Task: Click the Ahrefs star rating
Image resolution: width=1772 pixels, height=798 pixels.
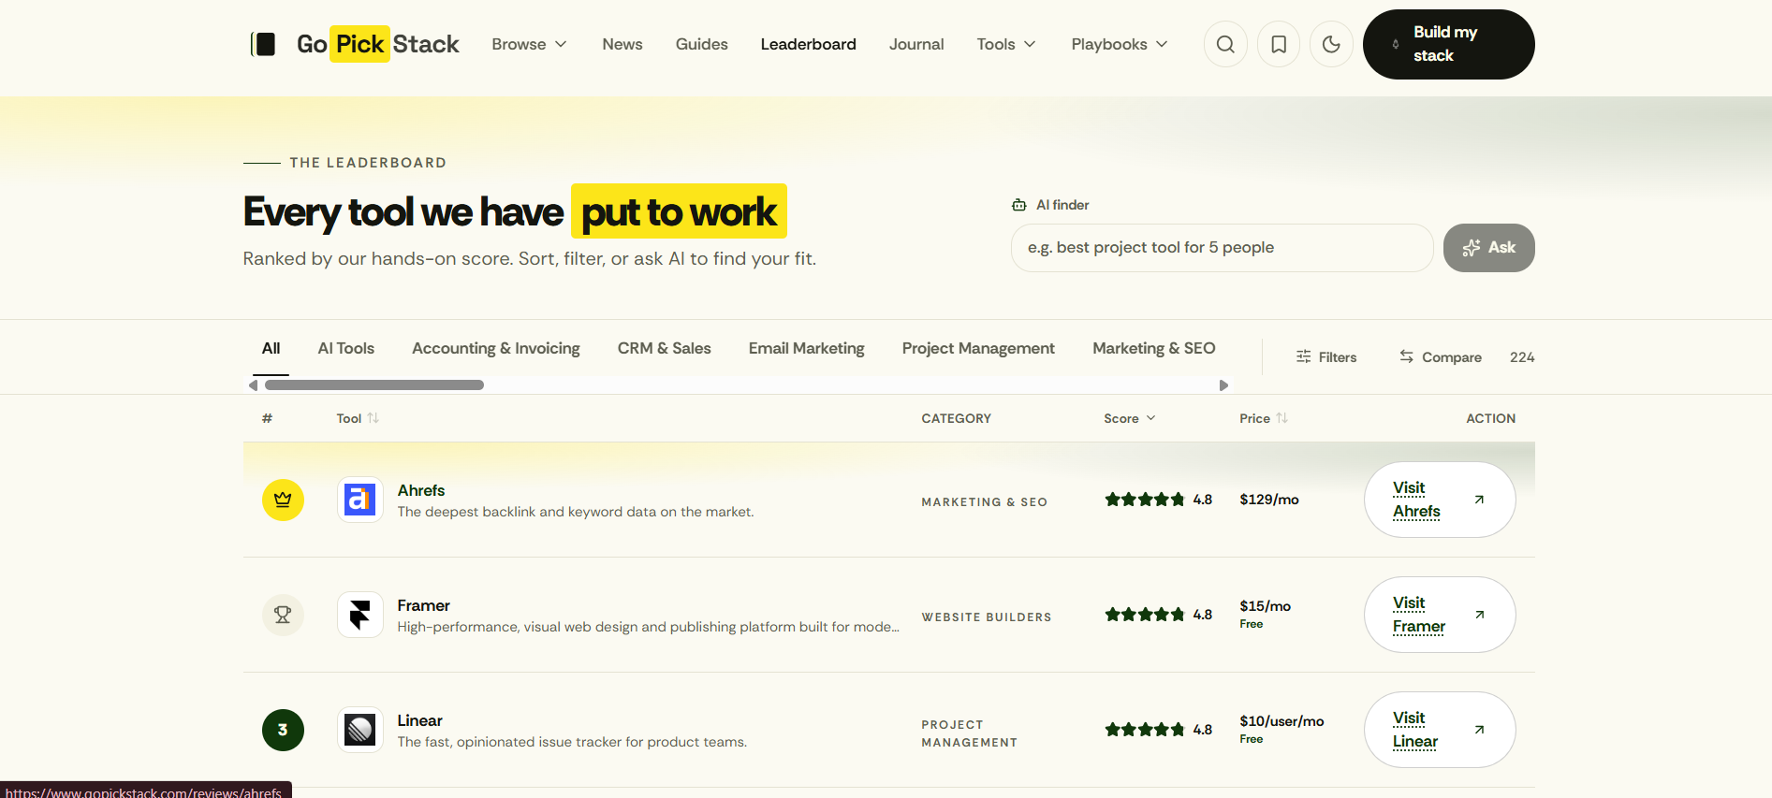Action: point(1145,500)
